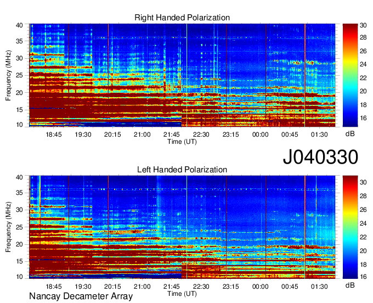Click the 20:15 tick label on lower plot
The image size is (373, 303).
pos(112,287)
